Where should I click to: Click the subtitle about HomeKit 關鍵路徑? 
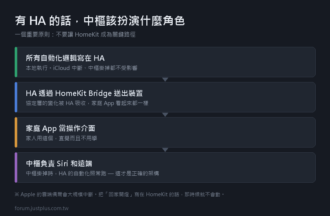tap(75, 34)
